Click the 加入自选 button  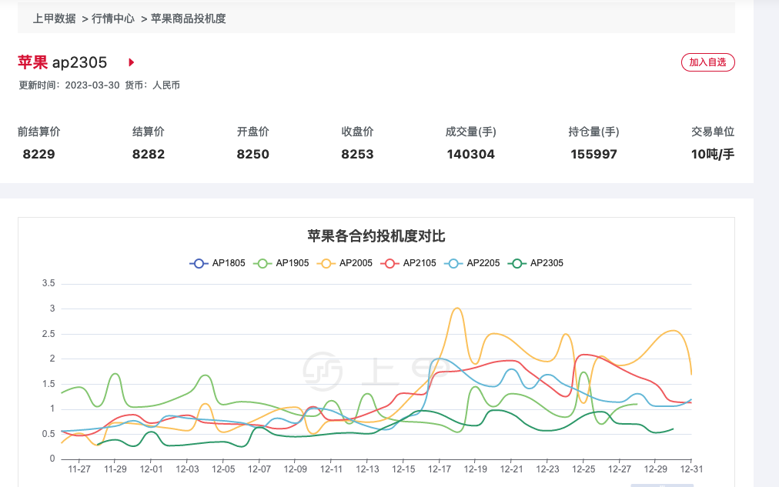pyautogui.click(x=708, y=62)
